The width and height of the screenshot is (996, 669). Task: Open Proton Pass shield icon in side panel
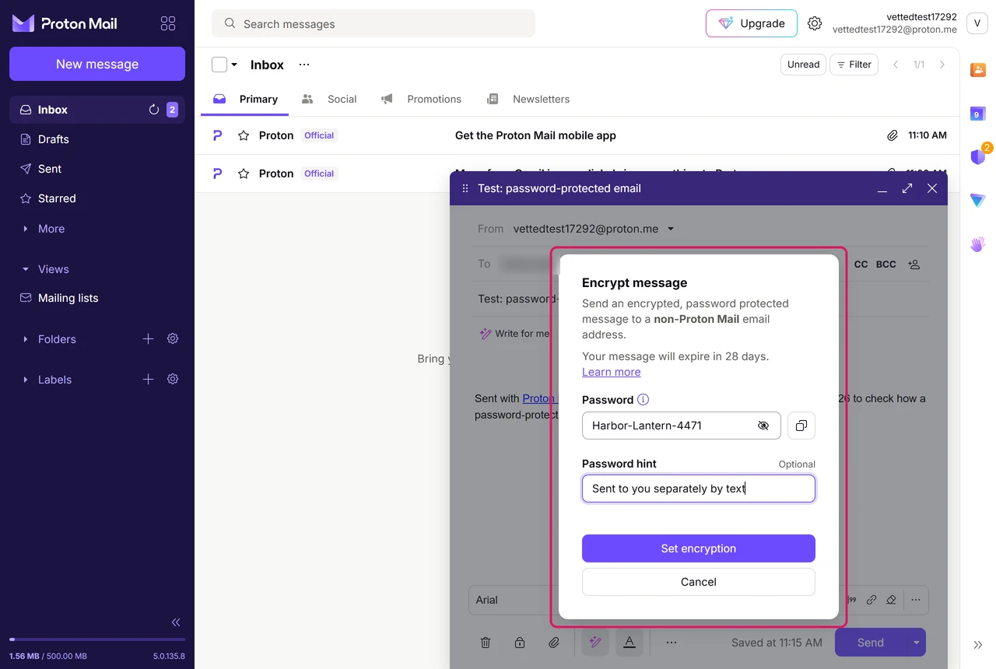pyautogui.click(x=978, y=156)
